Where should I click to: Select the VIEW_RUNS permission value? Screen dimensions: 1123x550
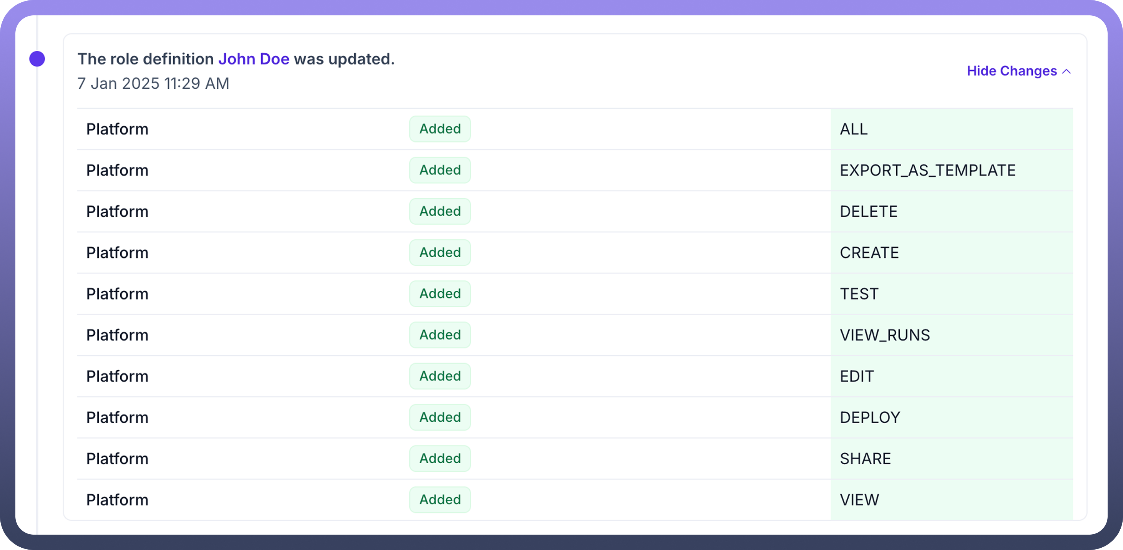click(885, 335)
